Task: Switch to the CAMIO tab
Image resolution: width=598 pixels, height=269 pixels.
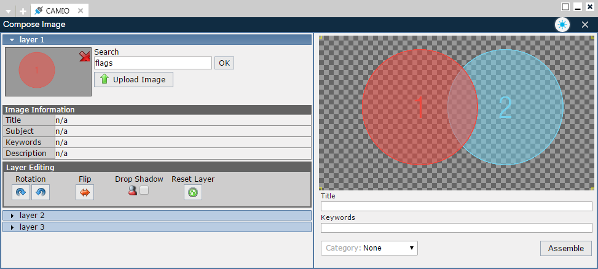Action: click(59, 10)
